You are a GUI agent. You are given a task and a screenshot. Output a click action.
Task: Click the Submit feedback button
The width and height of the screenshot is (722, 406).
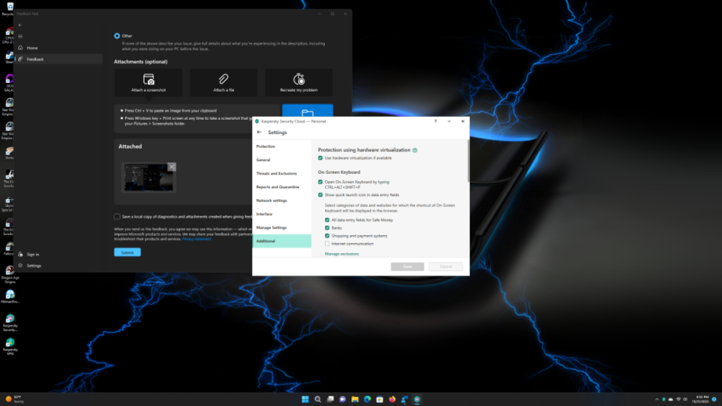tap(127, 252)
